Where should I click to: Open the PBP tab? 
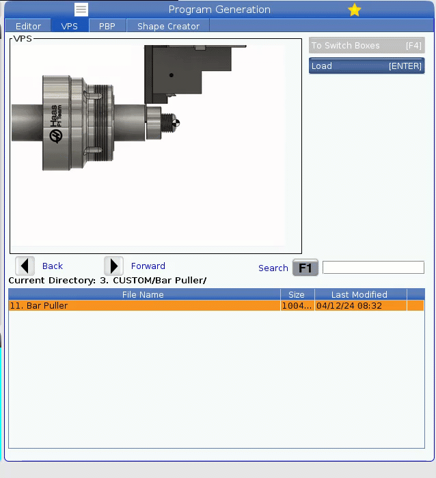tap(107, 26)
